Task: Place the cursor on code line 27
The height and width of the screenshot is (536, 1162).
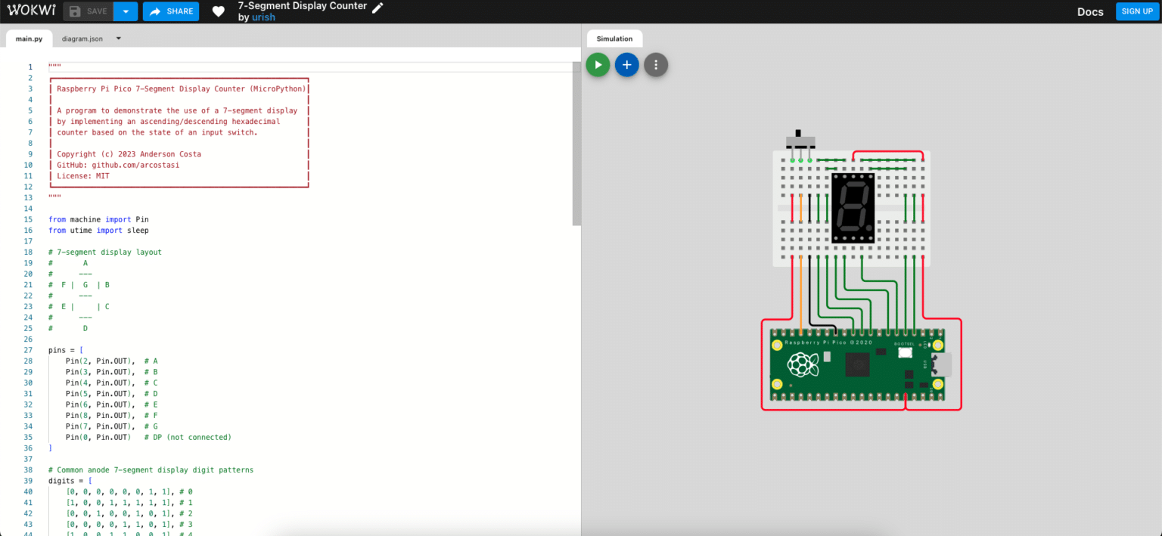Action: coord(83,349)
